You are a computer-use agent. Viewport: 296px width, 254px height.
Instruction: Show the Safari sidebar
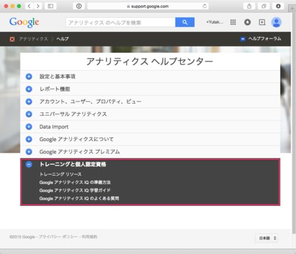tap(50, 6)
